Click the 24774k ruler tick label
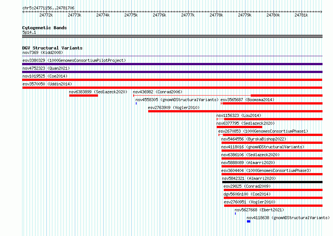333x236 pixels. point(103,15)
